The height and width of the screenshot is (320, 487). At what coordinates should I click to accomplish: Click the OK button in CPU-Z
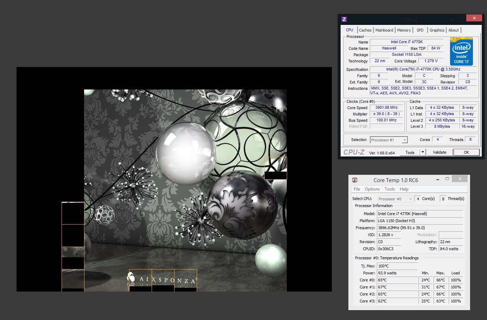[466, 152]
